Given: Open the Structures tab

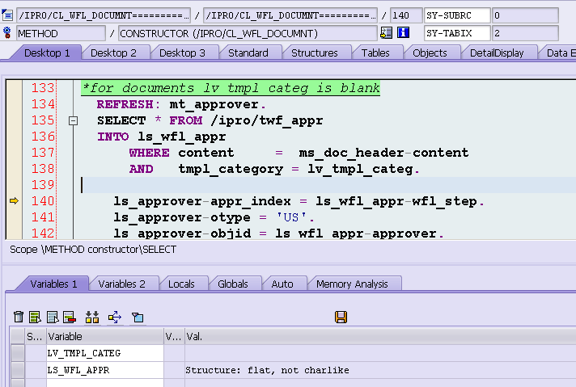Looking at the screenshot, I should (315, 53).
